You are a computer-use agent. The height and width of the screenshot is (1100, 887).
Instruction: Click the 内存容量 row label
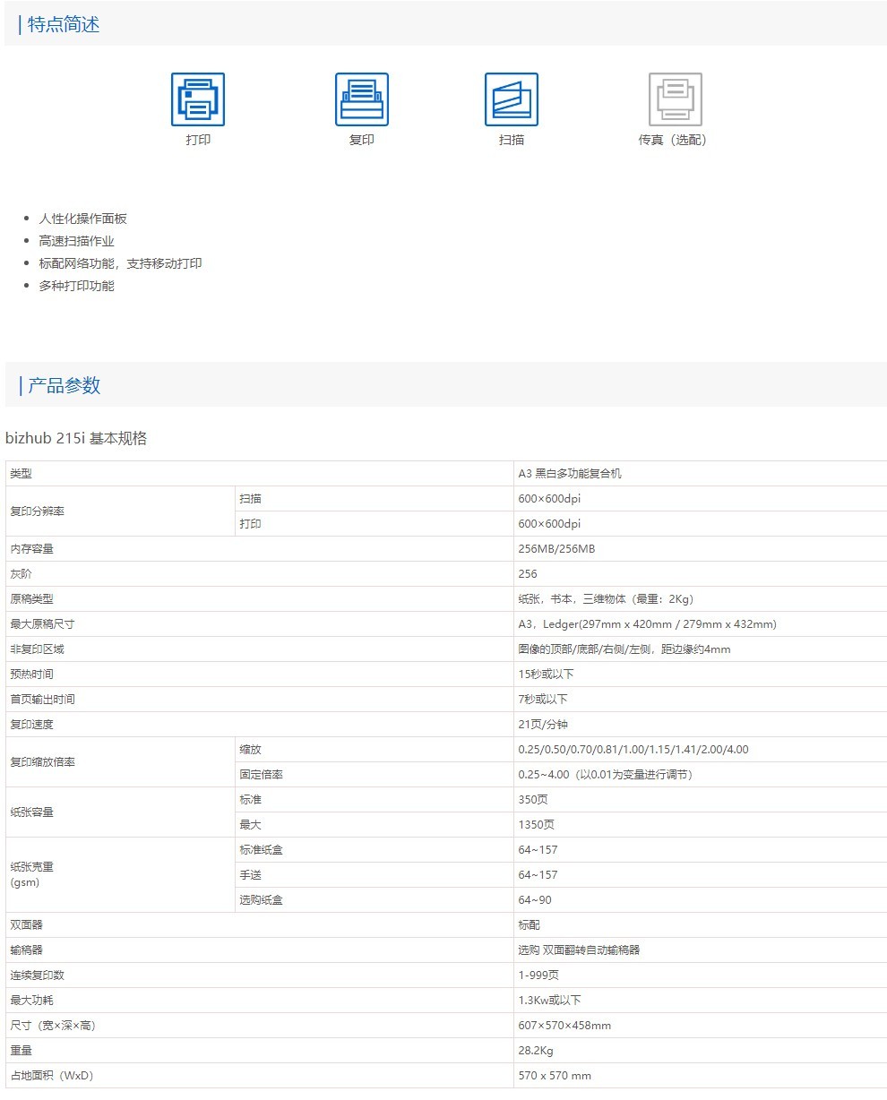[x=31, y=549]
